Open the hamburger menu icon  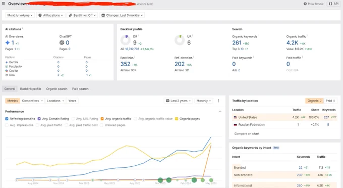(4, 4)
